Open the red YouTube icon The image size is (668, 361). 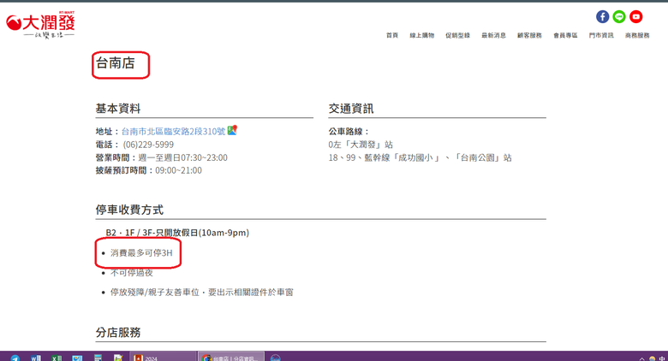636,16
